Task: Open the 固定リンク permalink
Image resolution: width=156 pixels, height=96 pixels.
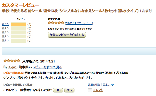Action: coord(108,85)
